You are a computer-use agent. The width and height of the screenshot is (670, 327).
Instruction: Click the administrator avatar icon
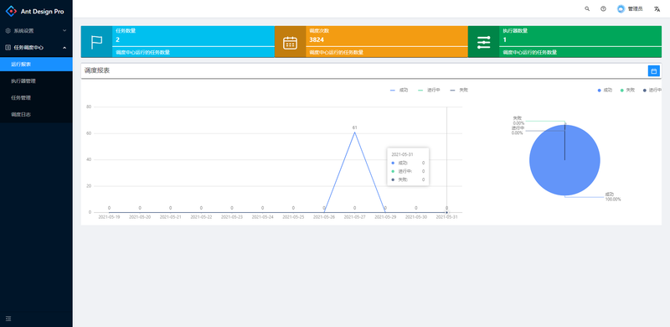point(621,8)
